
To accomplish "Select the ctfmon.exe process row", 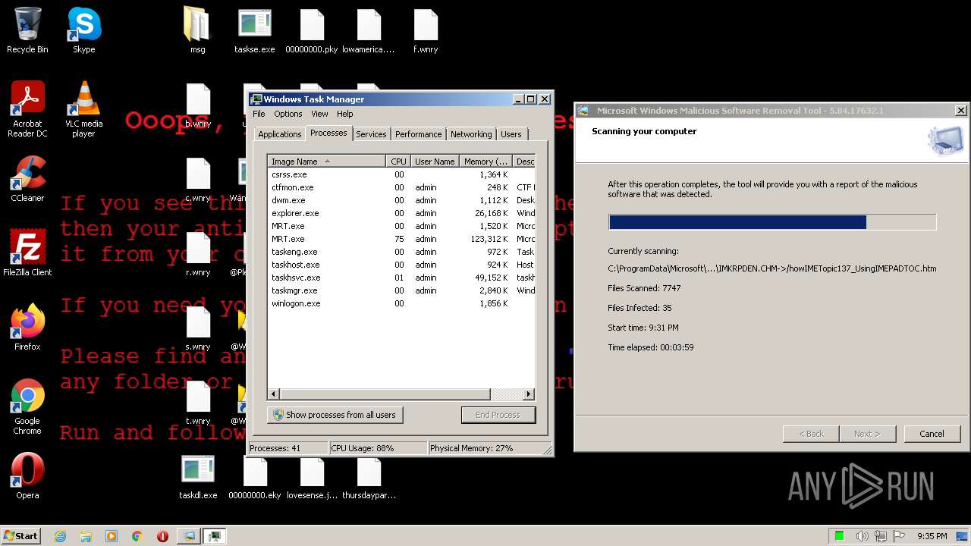I will tap(401, 187).
